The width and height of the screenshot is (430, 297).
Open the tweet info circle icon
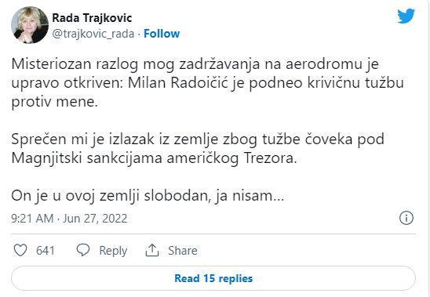point(406,218)
